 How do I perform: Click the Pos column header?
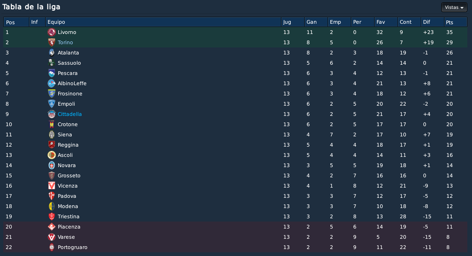16,22
